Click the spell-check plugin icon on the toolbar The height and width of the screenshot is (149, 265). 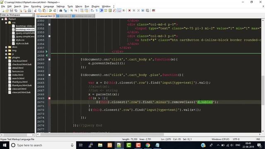coord(154,10)
